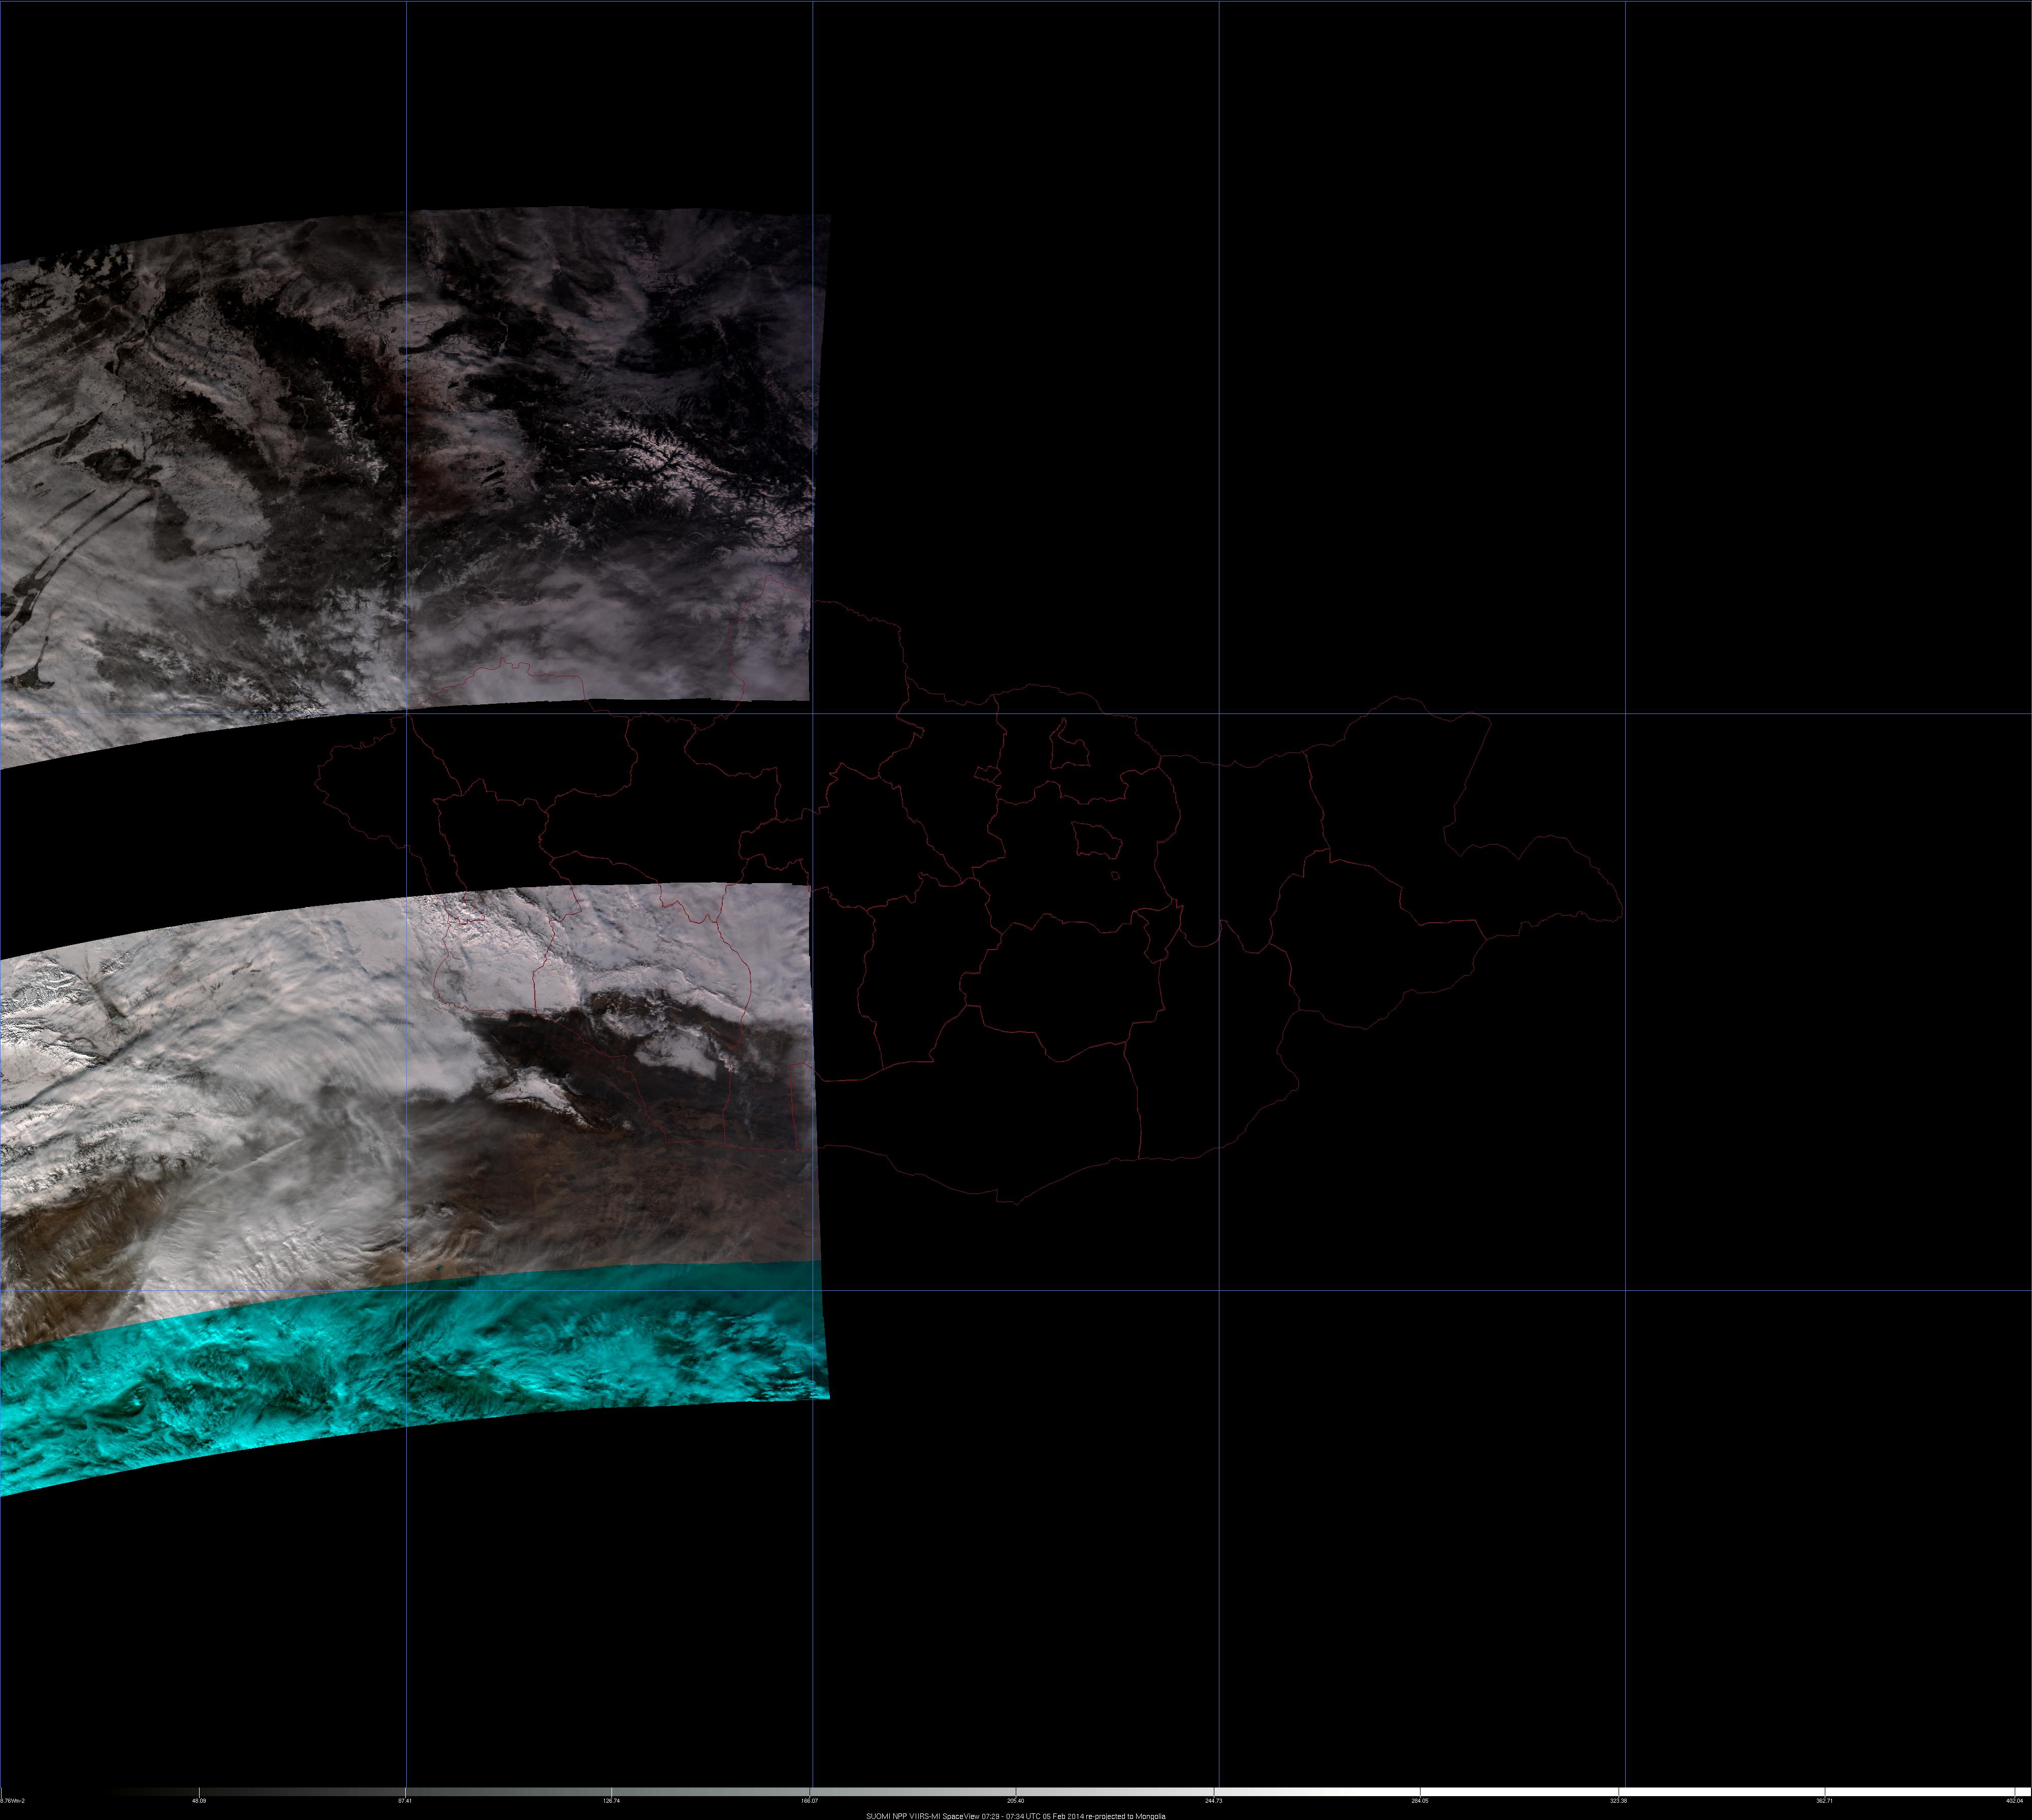Image resolution: width=2032 pixels, height=1820 pixels.
Task: Click the colorbar unit label at left end
Action: coord(12,1801)
